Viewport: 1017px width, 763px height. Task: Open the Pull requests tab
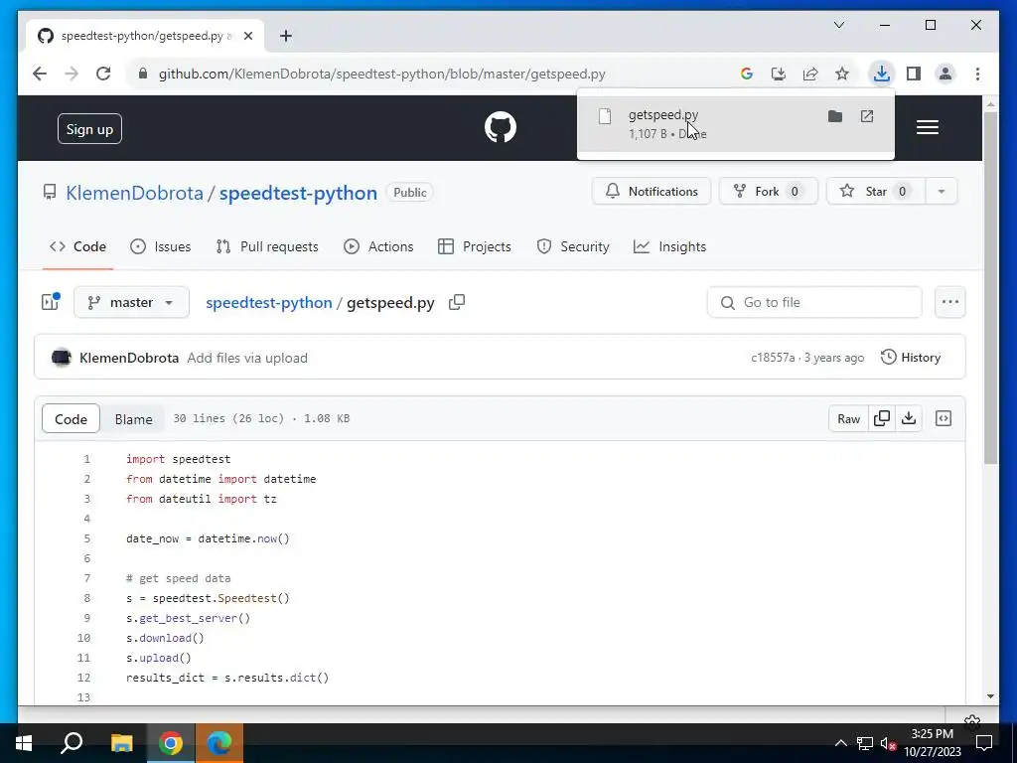tap(267, 246)
